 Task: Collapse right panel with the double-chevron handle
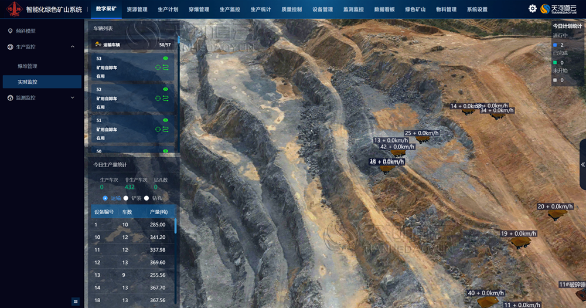[582, 164]
